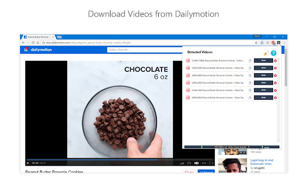Viewport: 305px width, 190px height.
Task: Copy link icon for 144x144 video
Action: pyautogui.click(x=250, y=90)
